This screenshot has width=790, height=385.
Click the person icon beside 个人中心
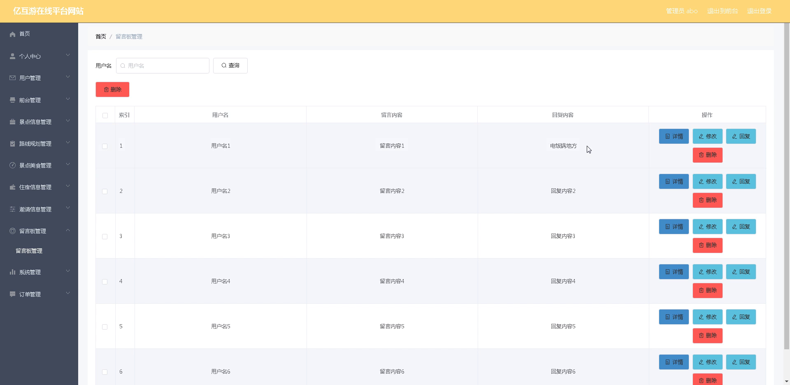click(x=12, y=56)
